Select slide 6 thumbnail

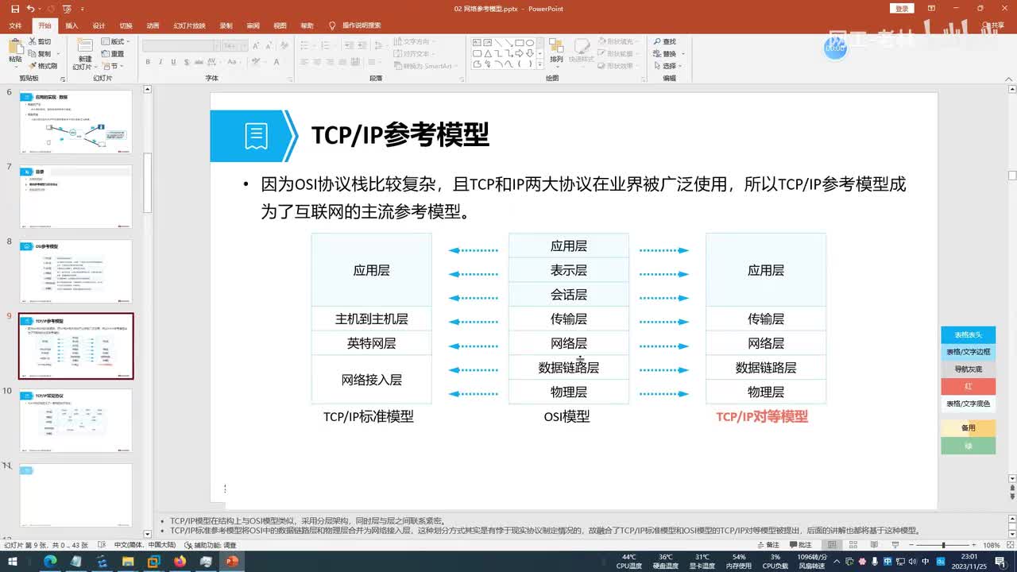point(75,122)
